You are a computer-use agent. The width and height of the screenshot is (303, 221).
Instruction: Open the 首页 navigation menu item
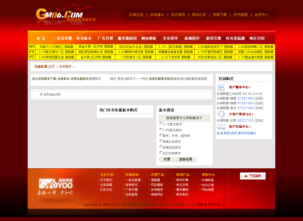coord(41,38)
